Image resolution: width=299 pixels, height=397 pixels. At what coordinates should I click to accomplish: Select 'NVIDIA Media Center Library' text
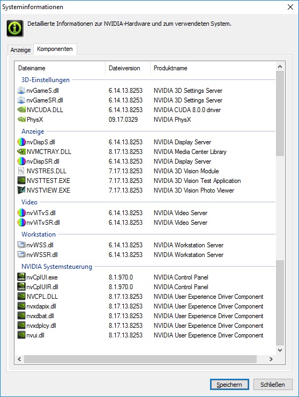pos(190,152)
